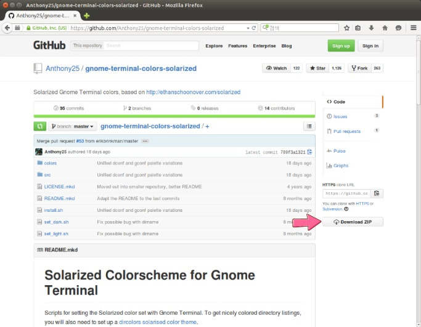Bookmark this page with the star icon
This screenshot has height=327, width=421.
[346, 28]
